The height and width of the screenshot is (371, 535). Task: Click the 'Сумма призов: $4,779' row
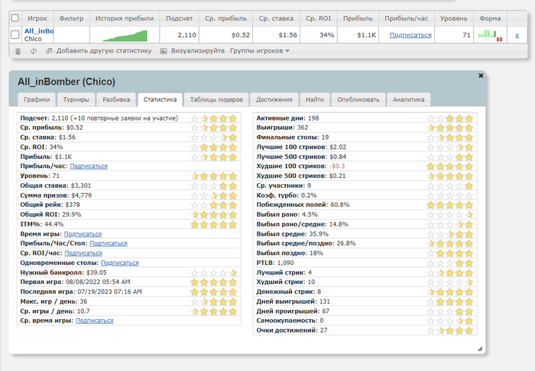(x=128, y=195)
